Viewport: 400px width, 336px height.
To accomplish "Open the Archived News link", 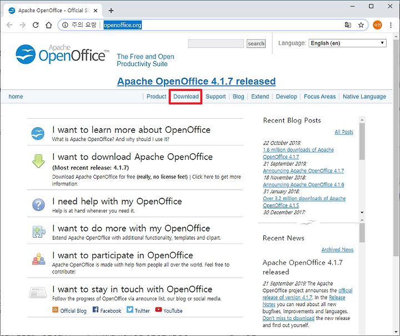I will 337,249.
